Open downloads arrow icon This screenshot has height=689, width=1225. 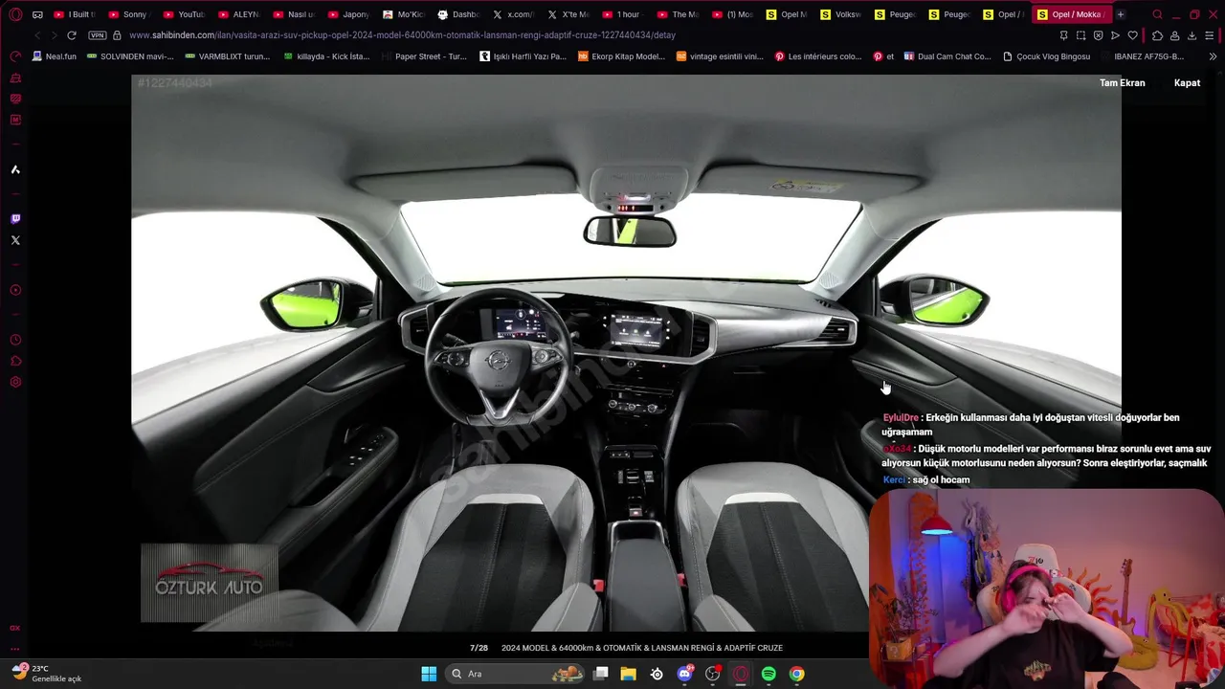[1192, 35]
